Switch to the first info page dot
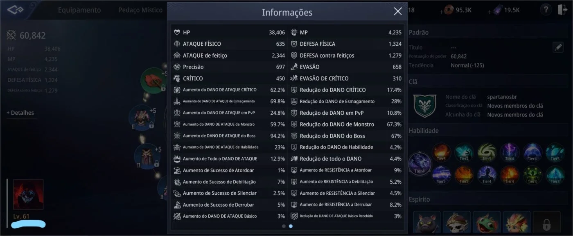The height and width of the screenshot is (236, 573). click(x=284, y=226)
